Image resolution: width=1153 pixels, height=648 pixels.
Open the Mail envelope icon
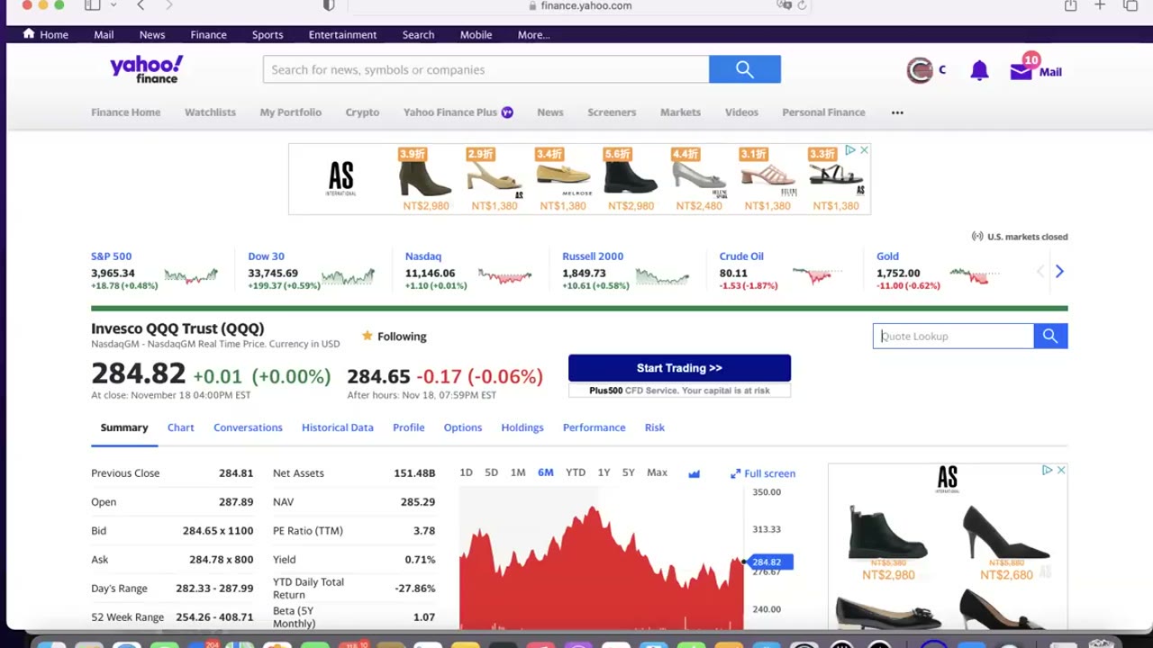coord(1021,71)
